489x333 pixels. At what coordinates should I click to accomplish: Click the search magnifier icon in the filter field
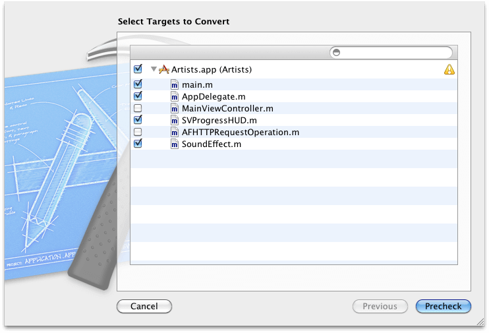coord(337,52)
